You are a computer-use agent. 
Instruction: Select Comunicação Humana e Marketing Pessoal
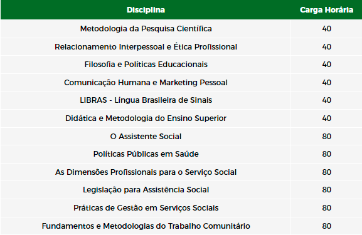(146, 83)
